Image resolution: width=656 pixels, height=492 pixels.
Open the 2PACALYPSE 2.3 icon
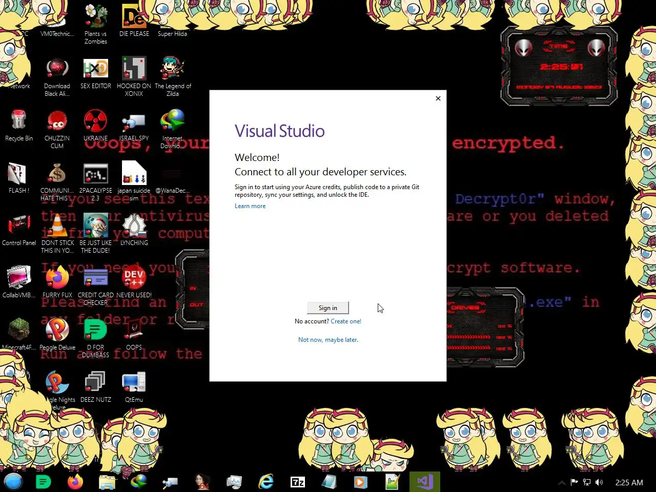coord(96,181)
